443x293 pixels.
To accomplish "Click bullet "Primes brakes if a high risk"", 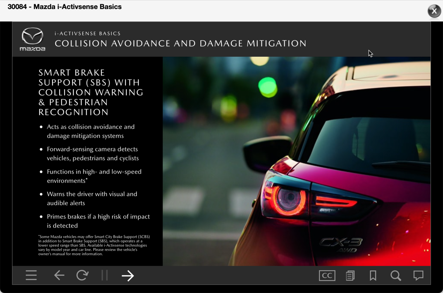I will (x=98, y=221).
